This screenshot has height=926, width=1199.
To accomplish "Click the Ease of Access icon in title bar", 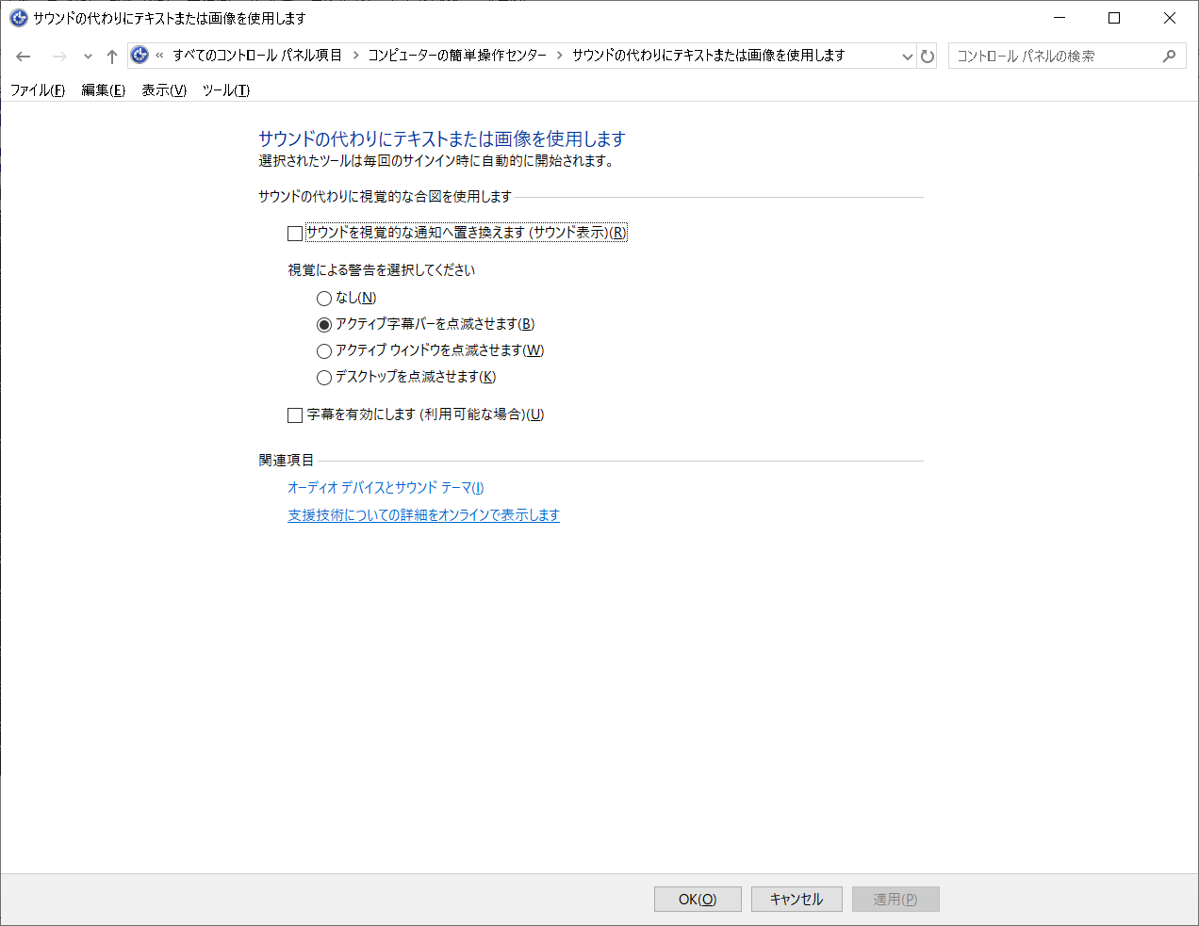I will (x=17, y=17).
